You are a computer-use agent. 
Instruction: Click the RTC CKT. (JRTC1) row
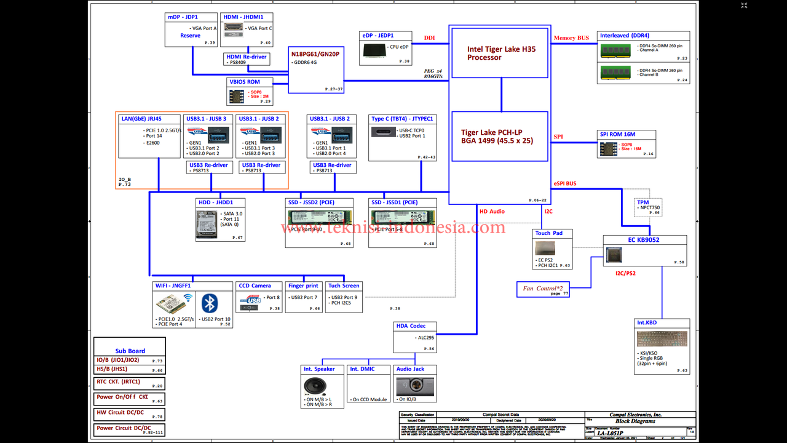tap(130, 383)
